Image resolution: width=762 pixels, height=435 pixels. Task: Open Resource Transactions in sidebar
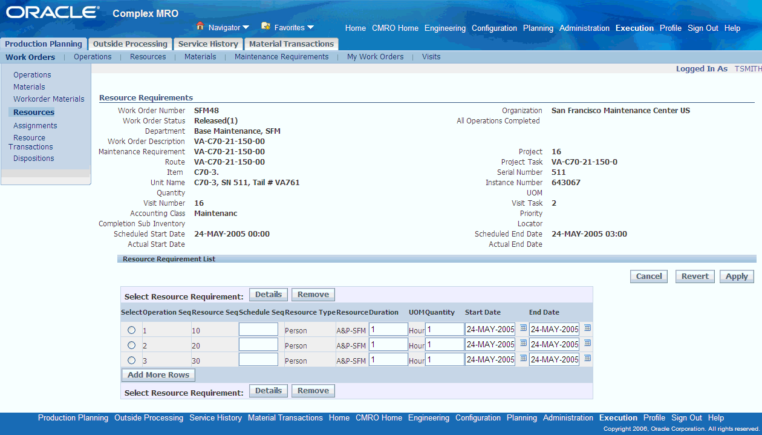31,142
